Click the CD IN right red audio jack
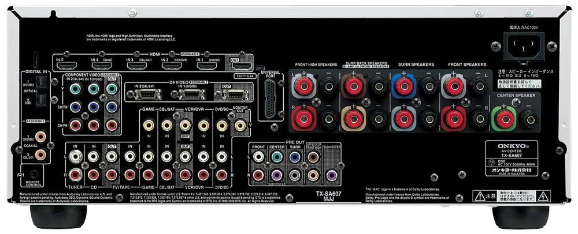 point(94,175)
